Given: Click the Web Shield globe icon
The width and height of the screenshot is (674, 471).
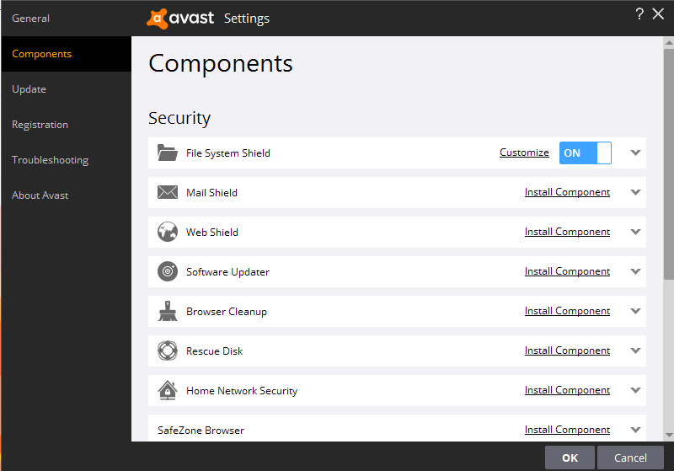Looking at the screenshot, I should click(x=167, y=232).
